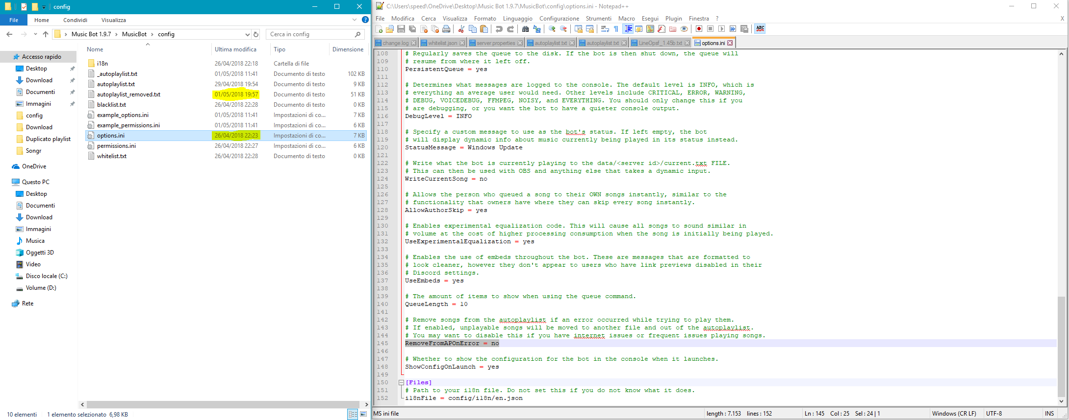Open Folder as Workspace toolbar icon

[673, 29]
